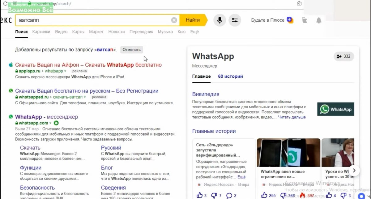The image size is (371, 199).
Task: Start voice search with the microphone icon
Action: pyautogui.click(x=220, y=20)
